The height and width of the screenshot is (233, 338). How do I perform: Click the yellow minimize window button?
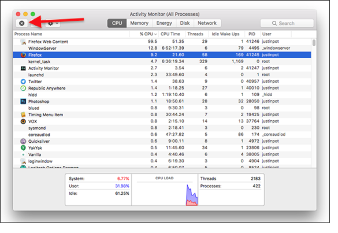pos(25,14)
